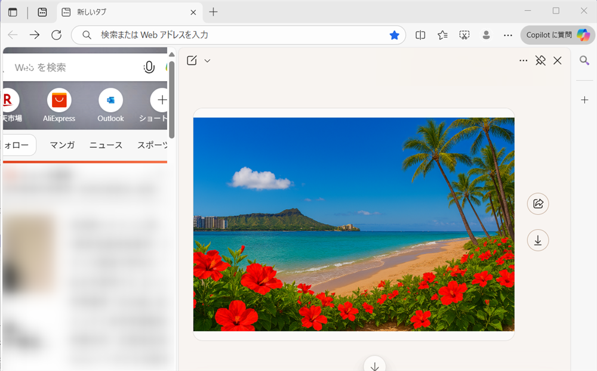Add a new shortcut with the plus tile
Image resolution: width=597 pixels, height=371 pixels.
click(x=160, y=100)
